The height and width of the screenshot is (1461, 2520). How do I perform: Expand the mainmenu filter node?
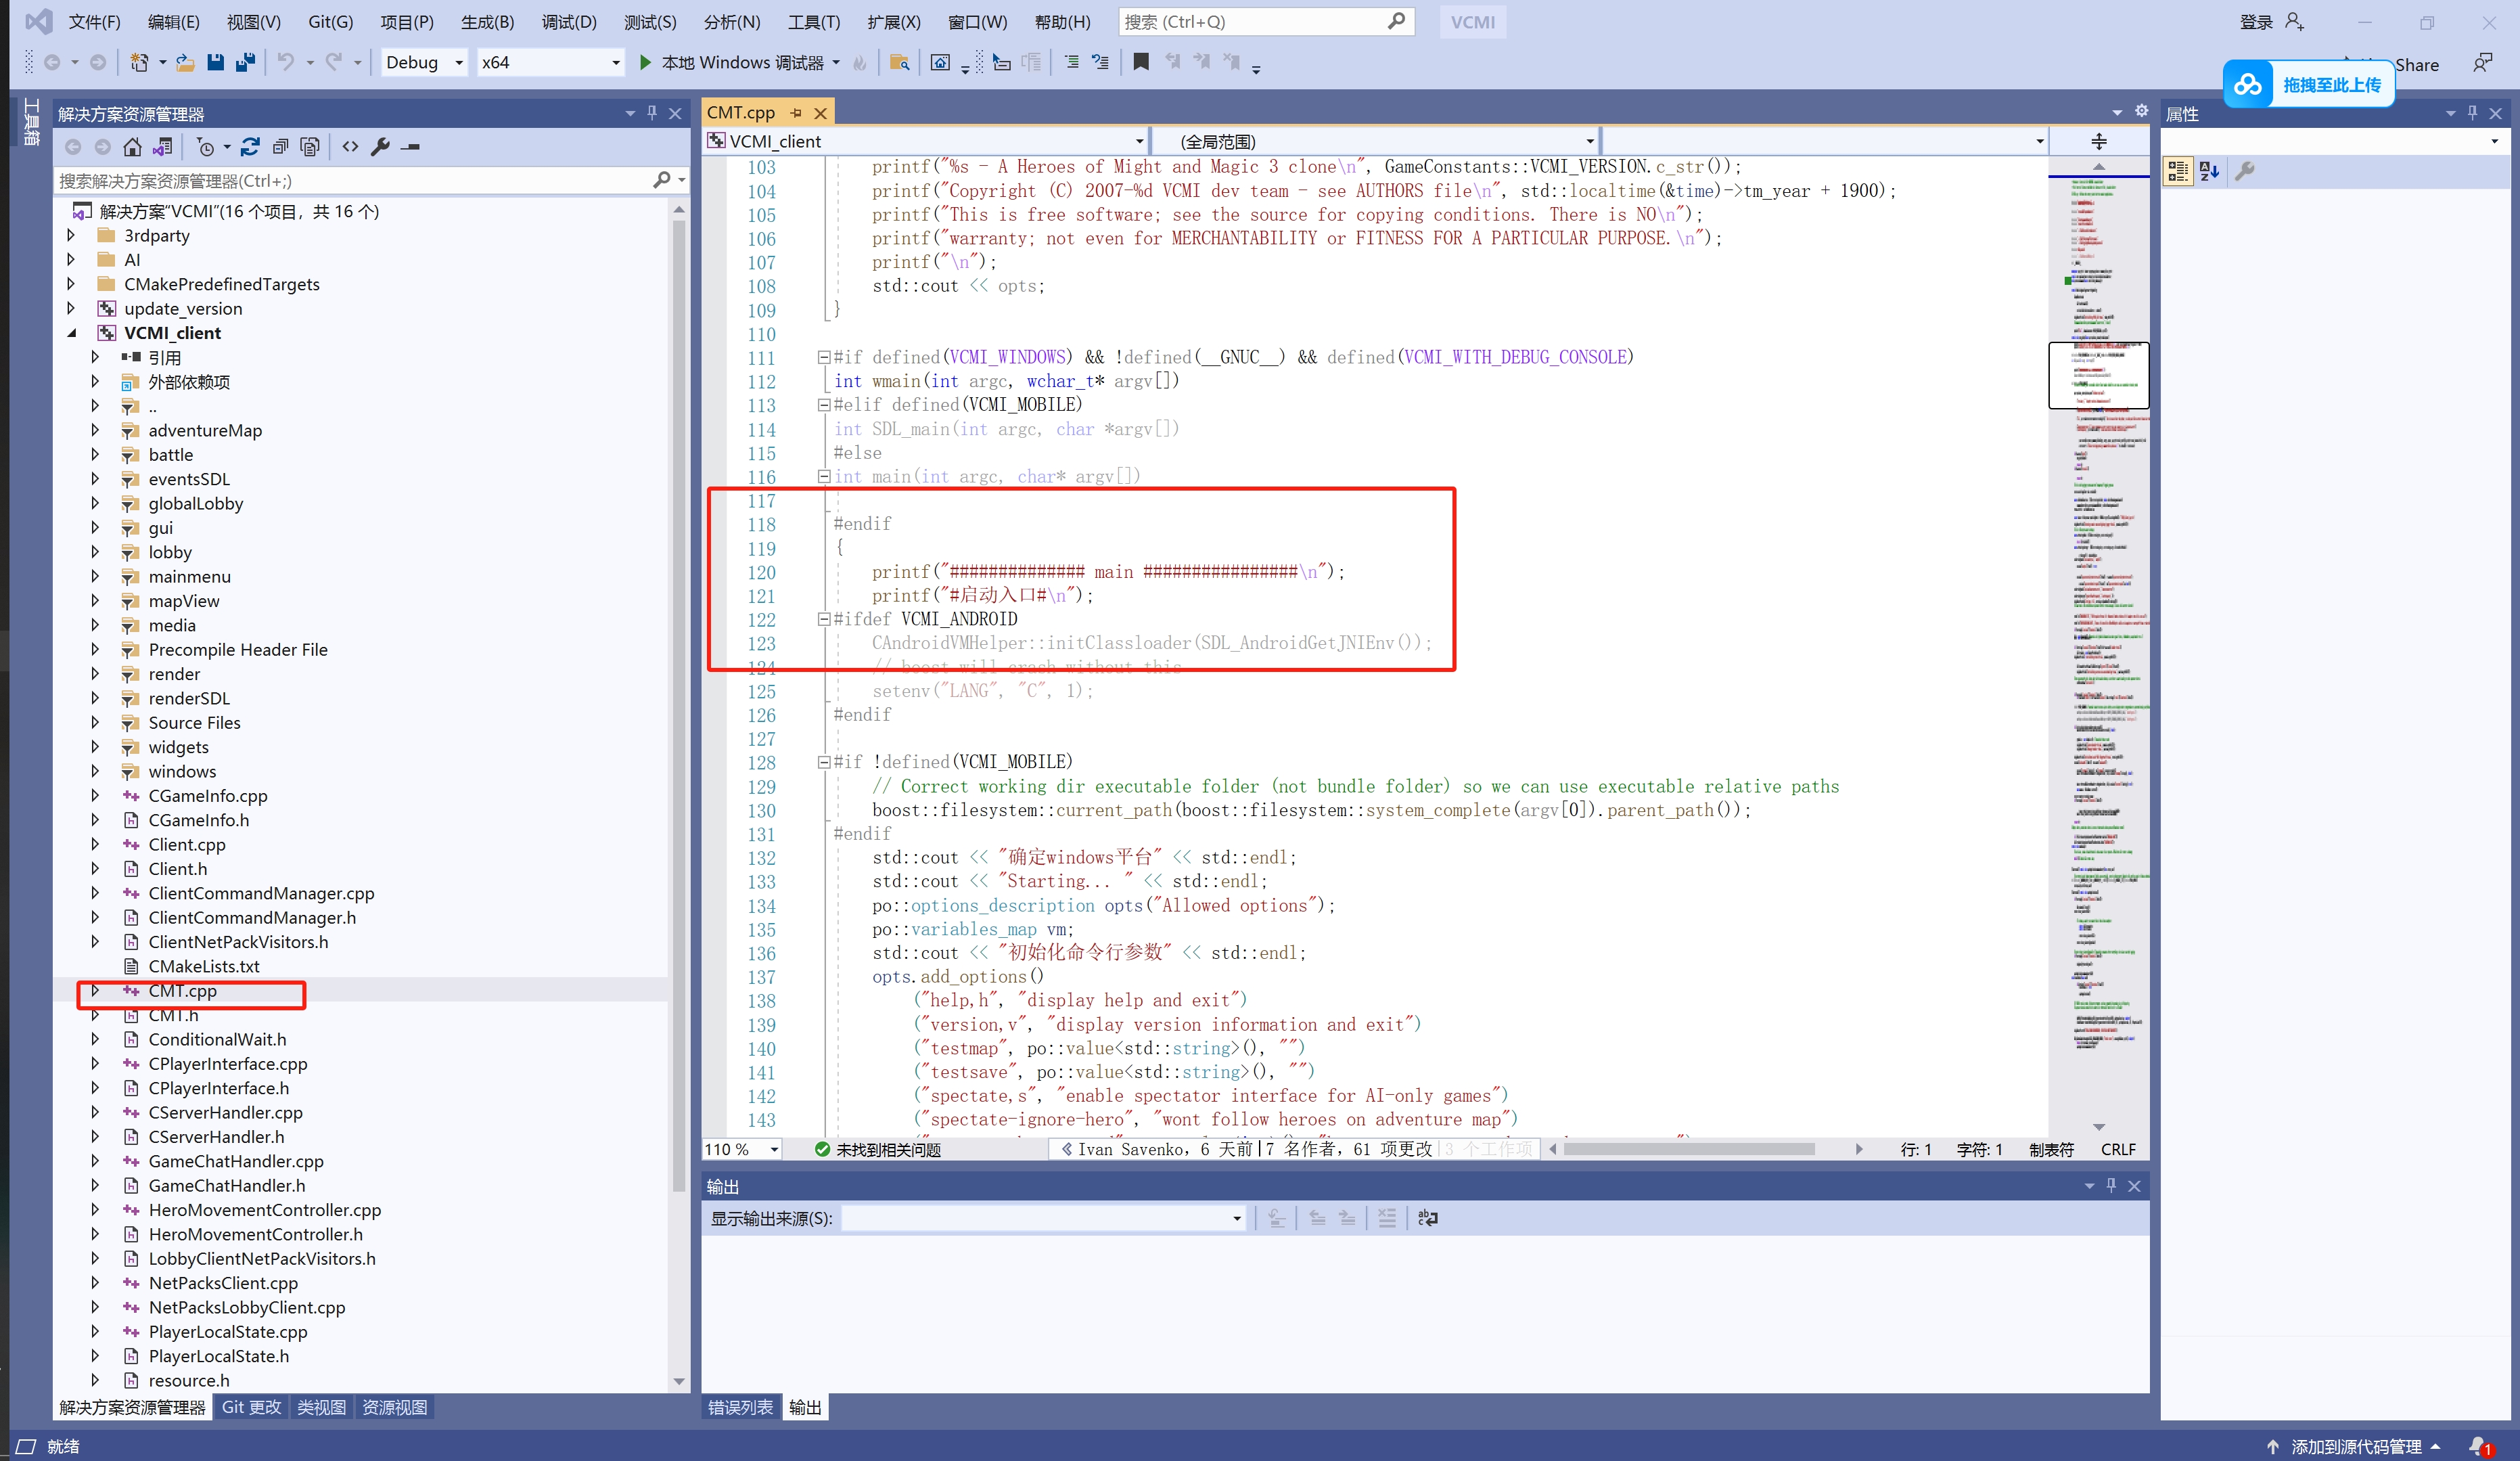95,576
